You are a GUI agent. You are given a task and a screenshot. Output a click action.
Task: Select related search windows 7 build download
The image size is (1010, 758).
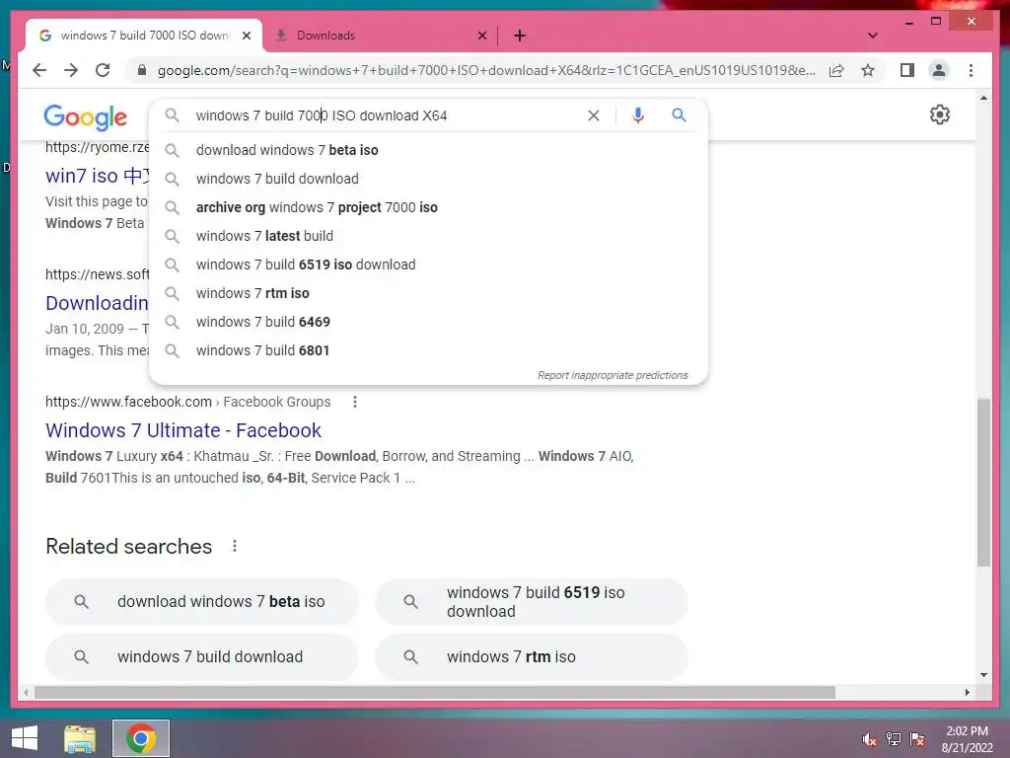tap(201, 656)
